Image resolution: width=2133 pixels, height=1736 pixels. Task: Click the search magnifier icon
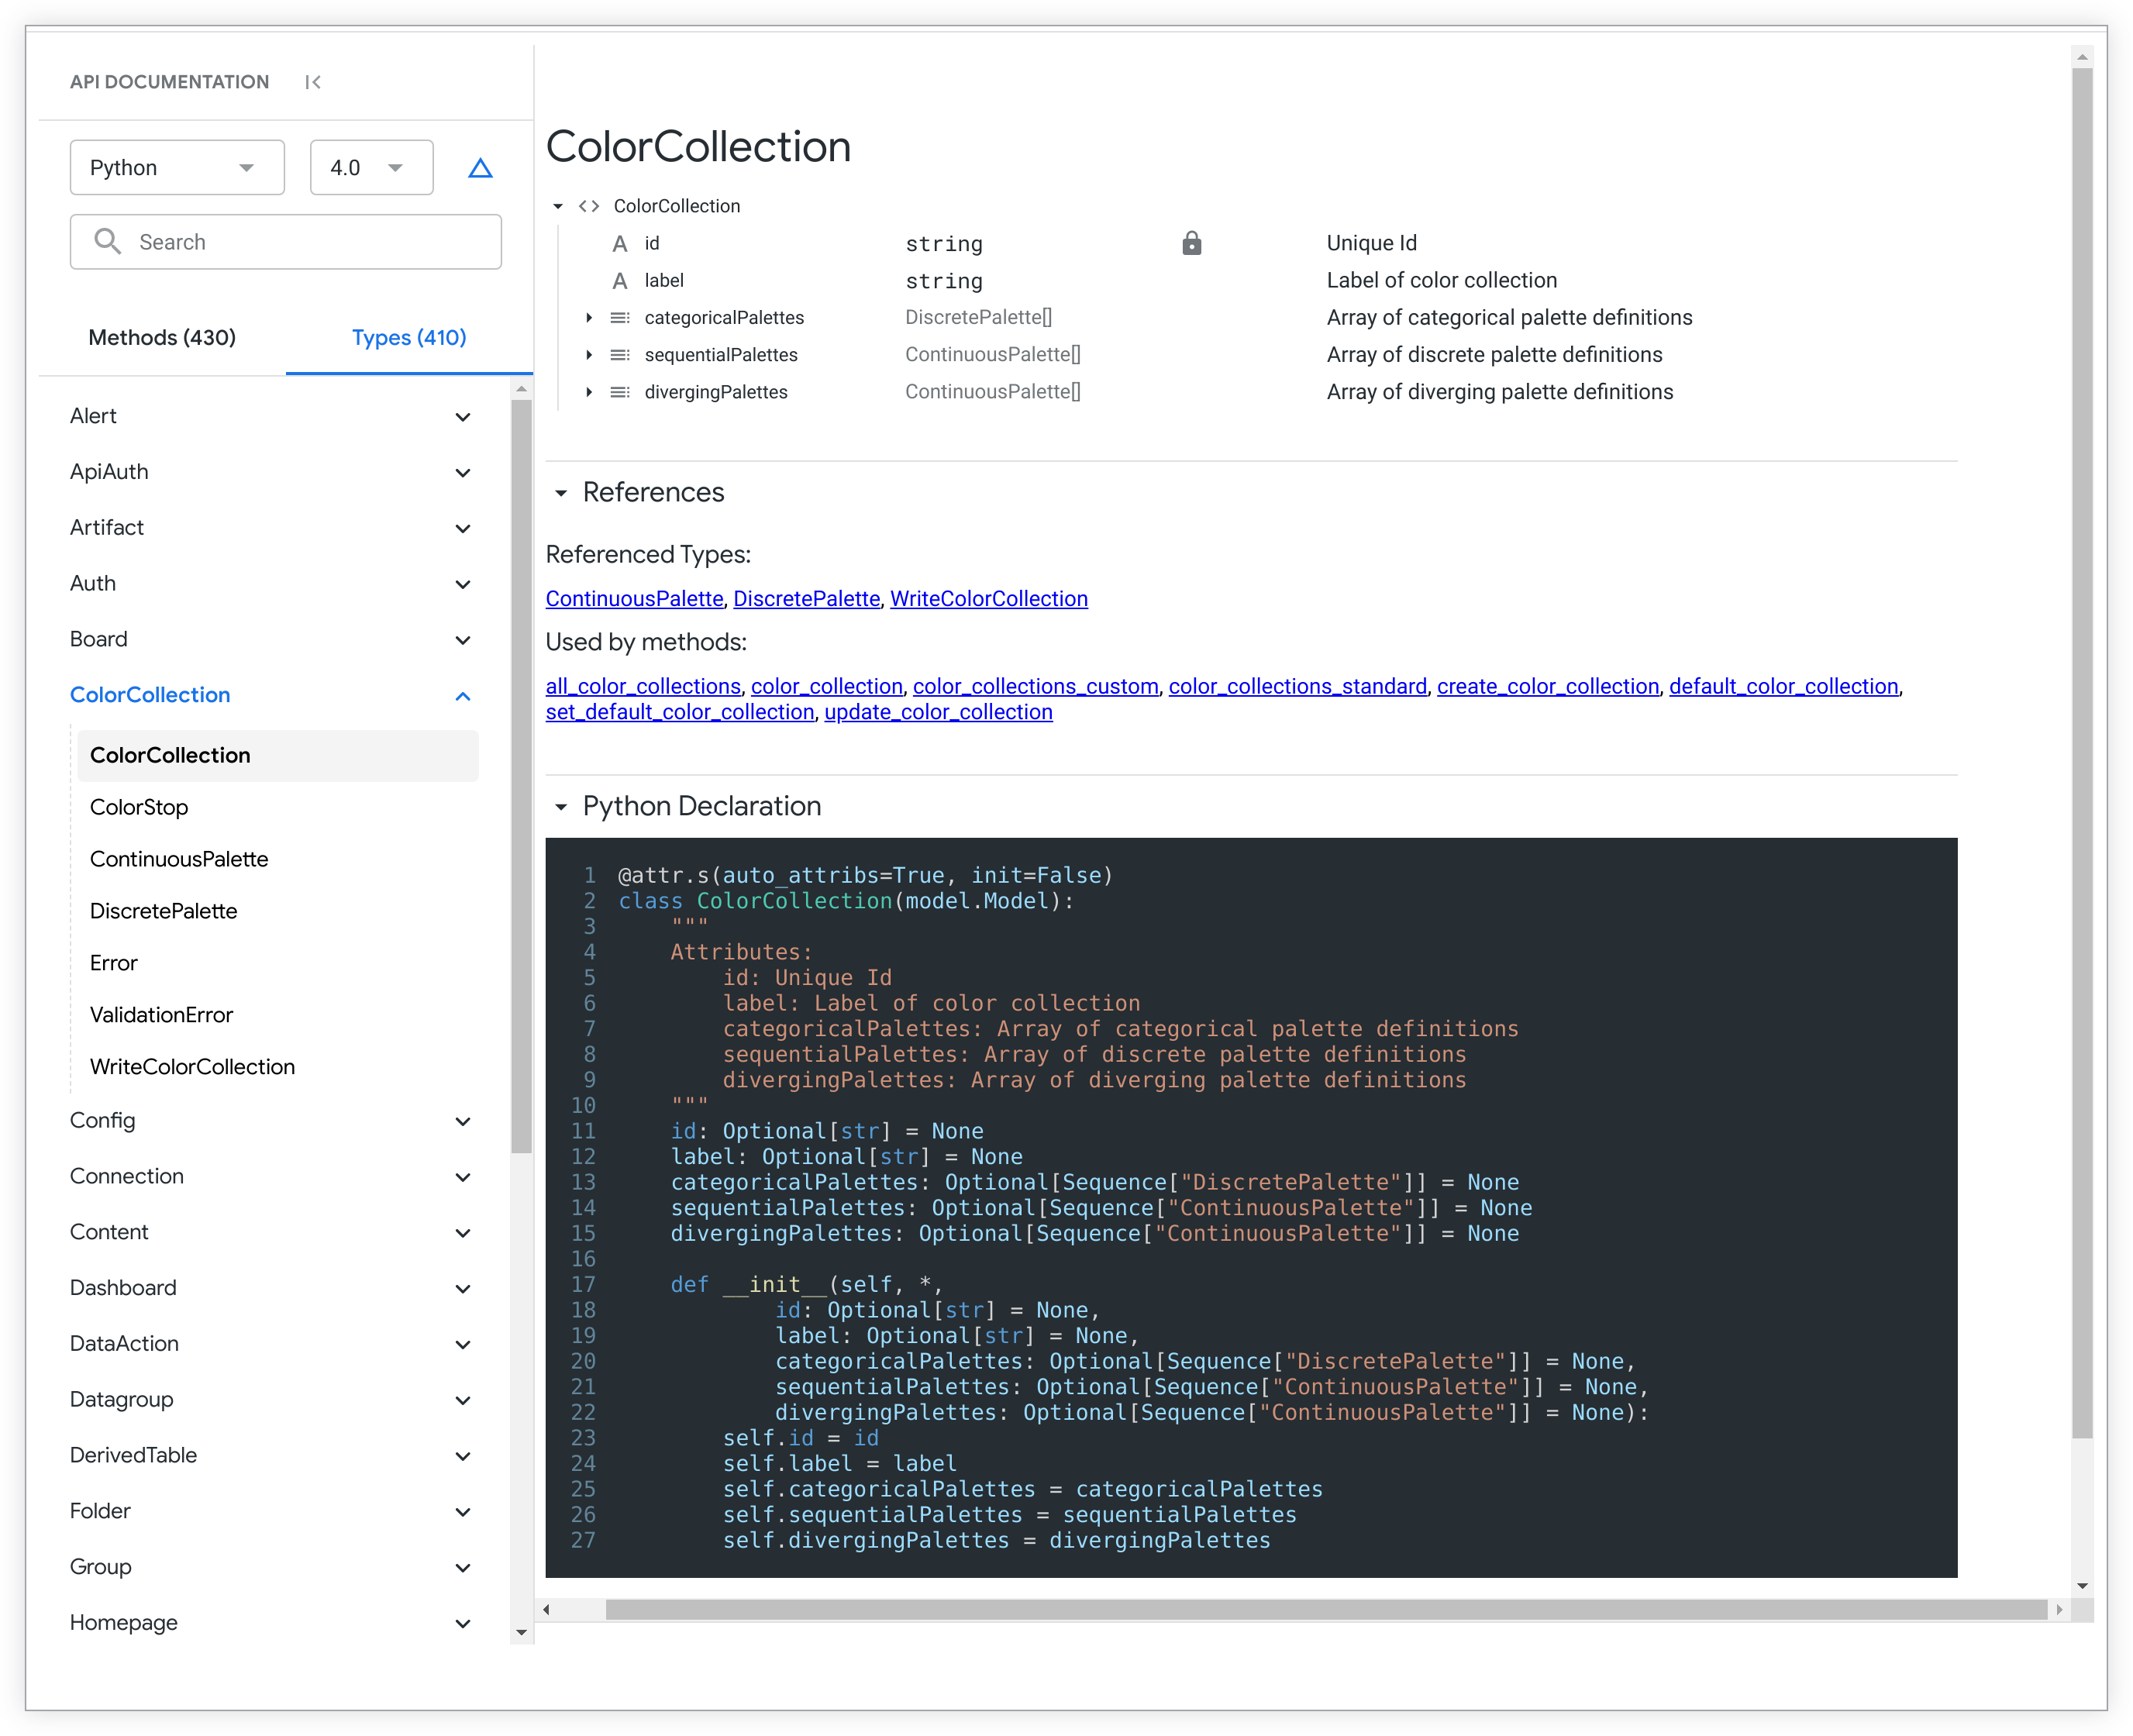coord(107,241)
